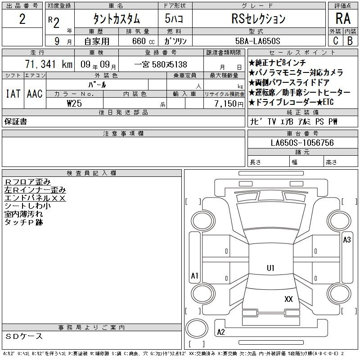This screenshot has width=360, height=360.
Task: Click the RA evaluation score
Action: click(x=342, y=19)
